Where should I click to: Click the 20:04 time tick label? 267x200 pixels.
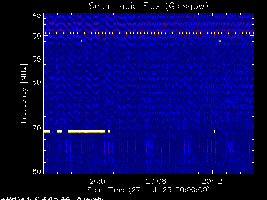[x=100, y=182]
